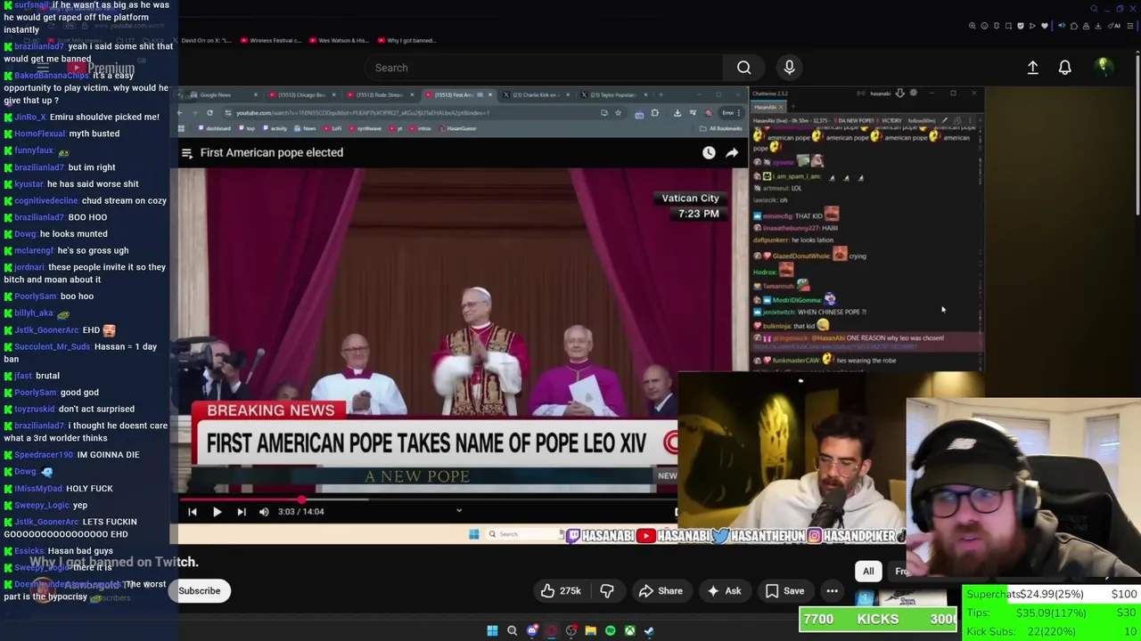The image size is (1141, 641).
Task: Open Chatterino settings gear
Action: coord(913,93)
